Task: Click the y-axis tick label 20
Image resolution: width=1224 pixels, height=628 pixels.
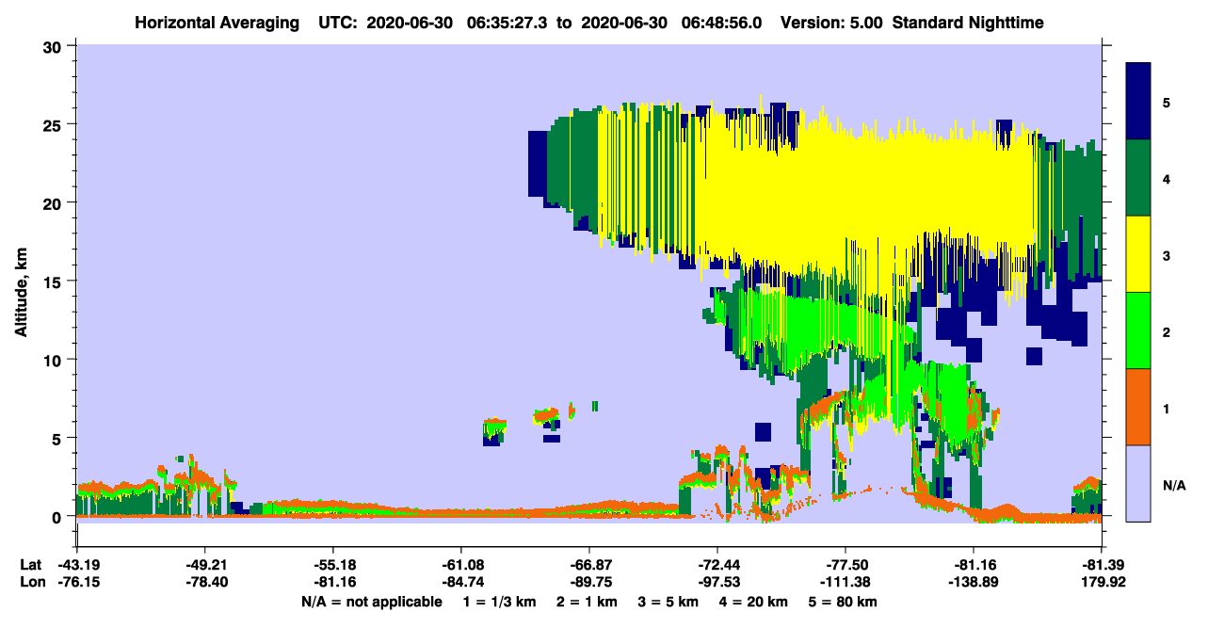Action: (53, 202)
